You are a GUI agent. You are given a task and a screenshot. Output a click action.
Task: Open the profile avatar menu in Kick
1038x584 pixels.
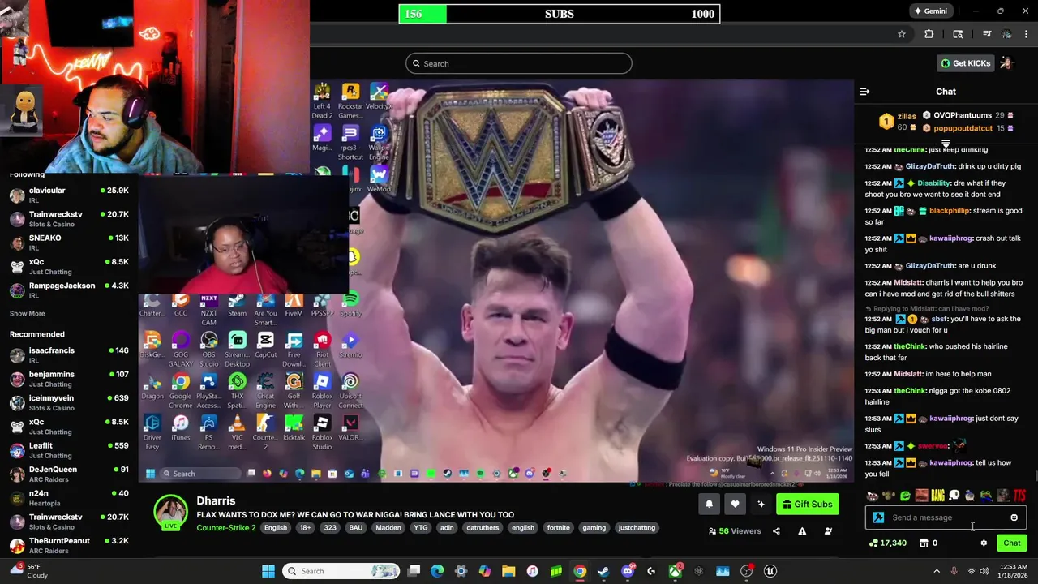pyautogui.click(x=1006, y=63)
